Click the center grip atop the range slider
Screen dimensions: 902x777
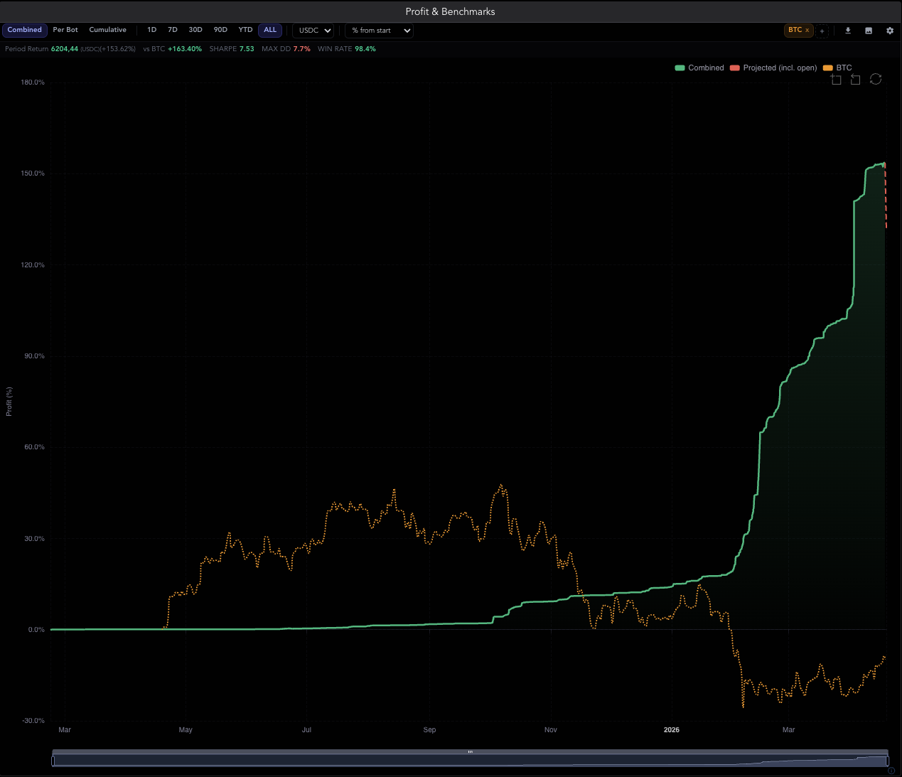click(x=470, y=751)
